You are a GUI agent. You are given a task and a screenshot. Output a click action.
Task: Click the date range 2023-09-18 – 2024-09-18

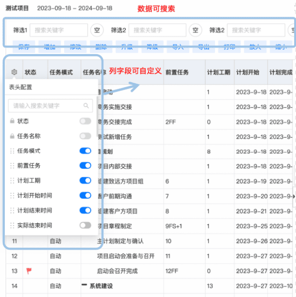tap(75, 8)
